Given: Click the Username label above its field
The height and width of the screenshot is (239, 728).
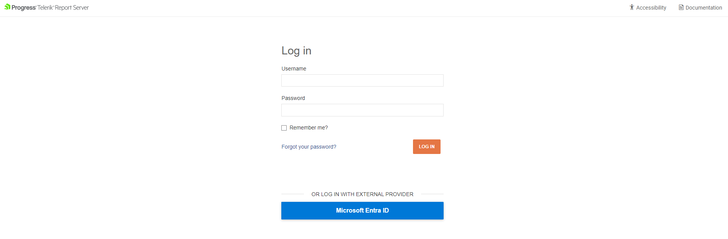Looking at the screenshot, I should click(x=294, y=69).
